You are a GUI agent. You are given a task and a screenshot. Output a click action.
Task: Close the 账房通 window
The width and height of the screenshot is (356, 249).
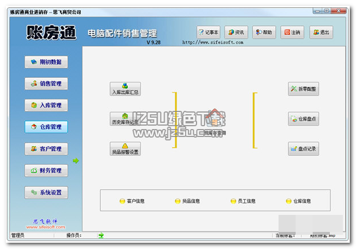point(338,11)
